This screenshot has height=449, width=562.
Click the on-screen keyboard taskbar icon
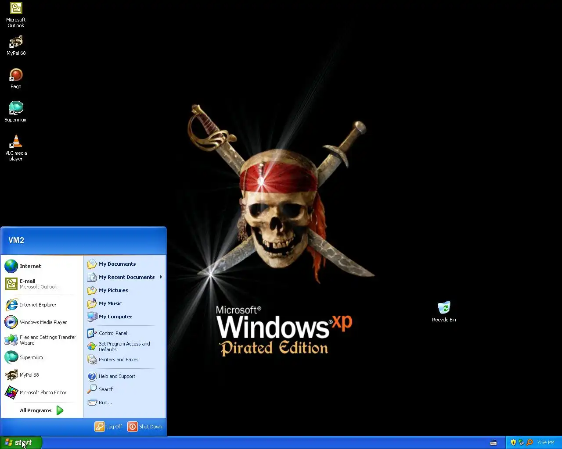494,443
